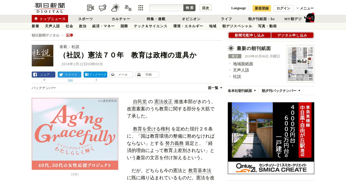Click the 努力義務 keyword link

[x=174, y=143]
